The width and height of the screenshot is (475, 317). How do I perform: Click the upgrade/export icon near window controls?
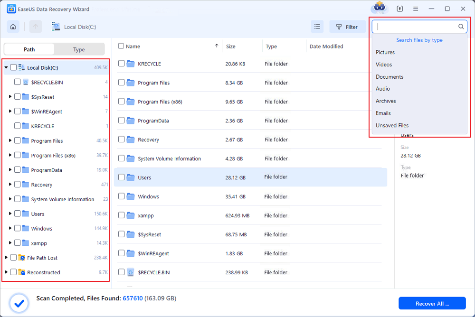pyautogui.click(x=399, y=8)
